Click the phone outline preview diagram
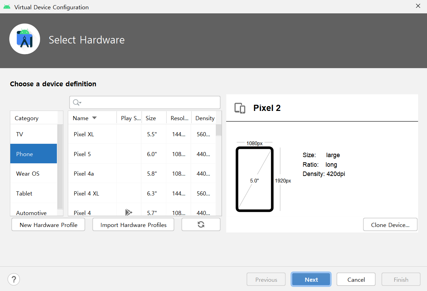This screenshot has height=291, width=427. tap(255, 179)
